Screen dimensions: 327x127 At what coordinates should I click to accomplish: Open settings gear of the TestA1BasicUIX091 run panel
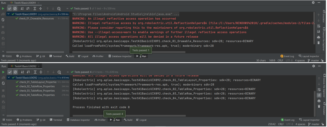click(313, 2)
